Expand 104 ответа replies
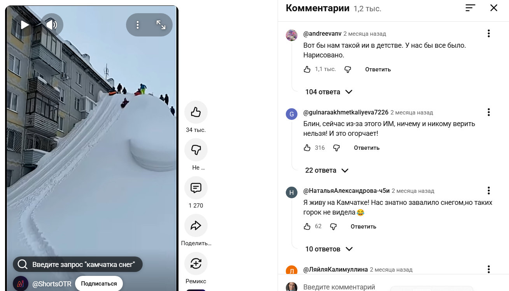Screen dimensions: 509x291 [329, 92]
